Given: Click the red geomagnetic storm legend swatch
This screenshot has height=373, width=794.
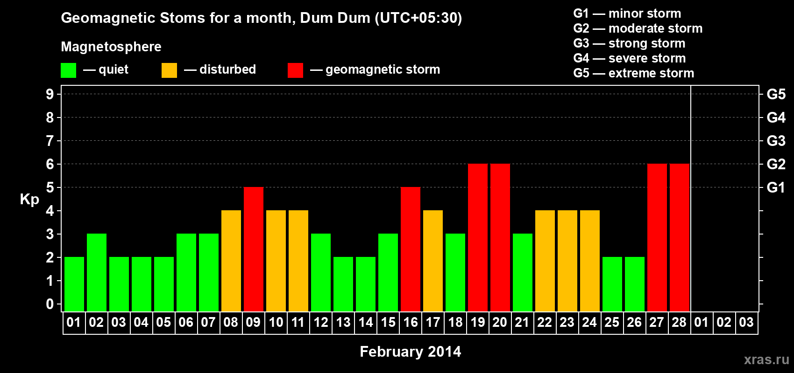Looking at the screenshot, I should pyautogui.click(x=295, y=70).
